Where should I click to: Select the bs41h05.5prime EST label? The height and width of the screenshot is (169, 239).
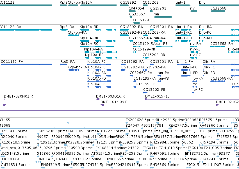pyautogui.click(x=102, y=137)
